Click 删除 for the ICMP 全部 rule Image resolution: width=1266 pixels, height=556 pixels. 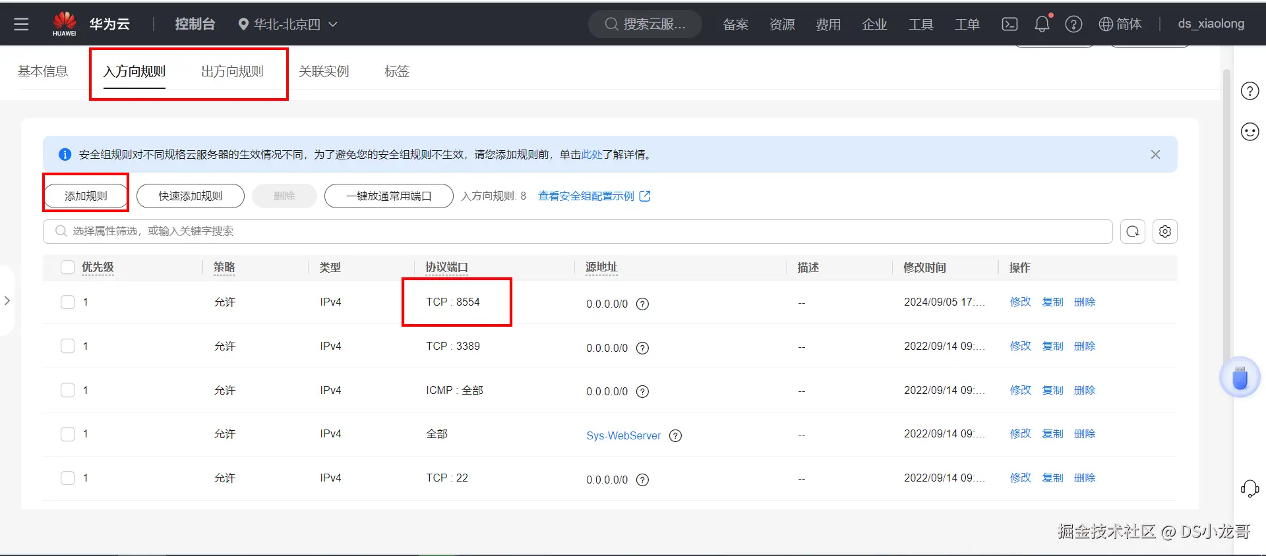click(x=1085, y=390)
